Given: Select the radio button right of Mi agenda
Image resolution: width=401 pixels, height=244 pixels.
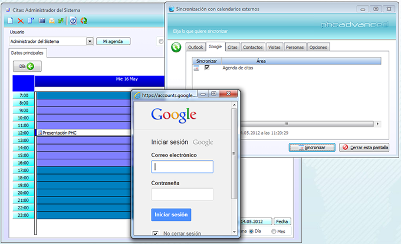Looking at the screenshot, I should click(x=161, y=41).
